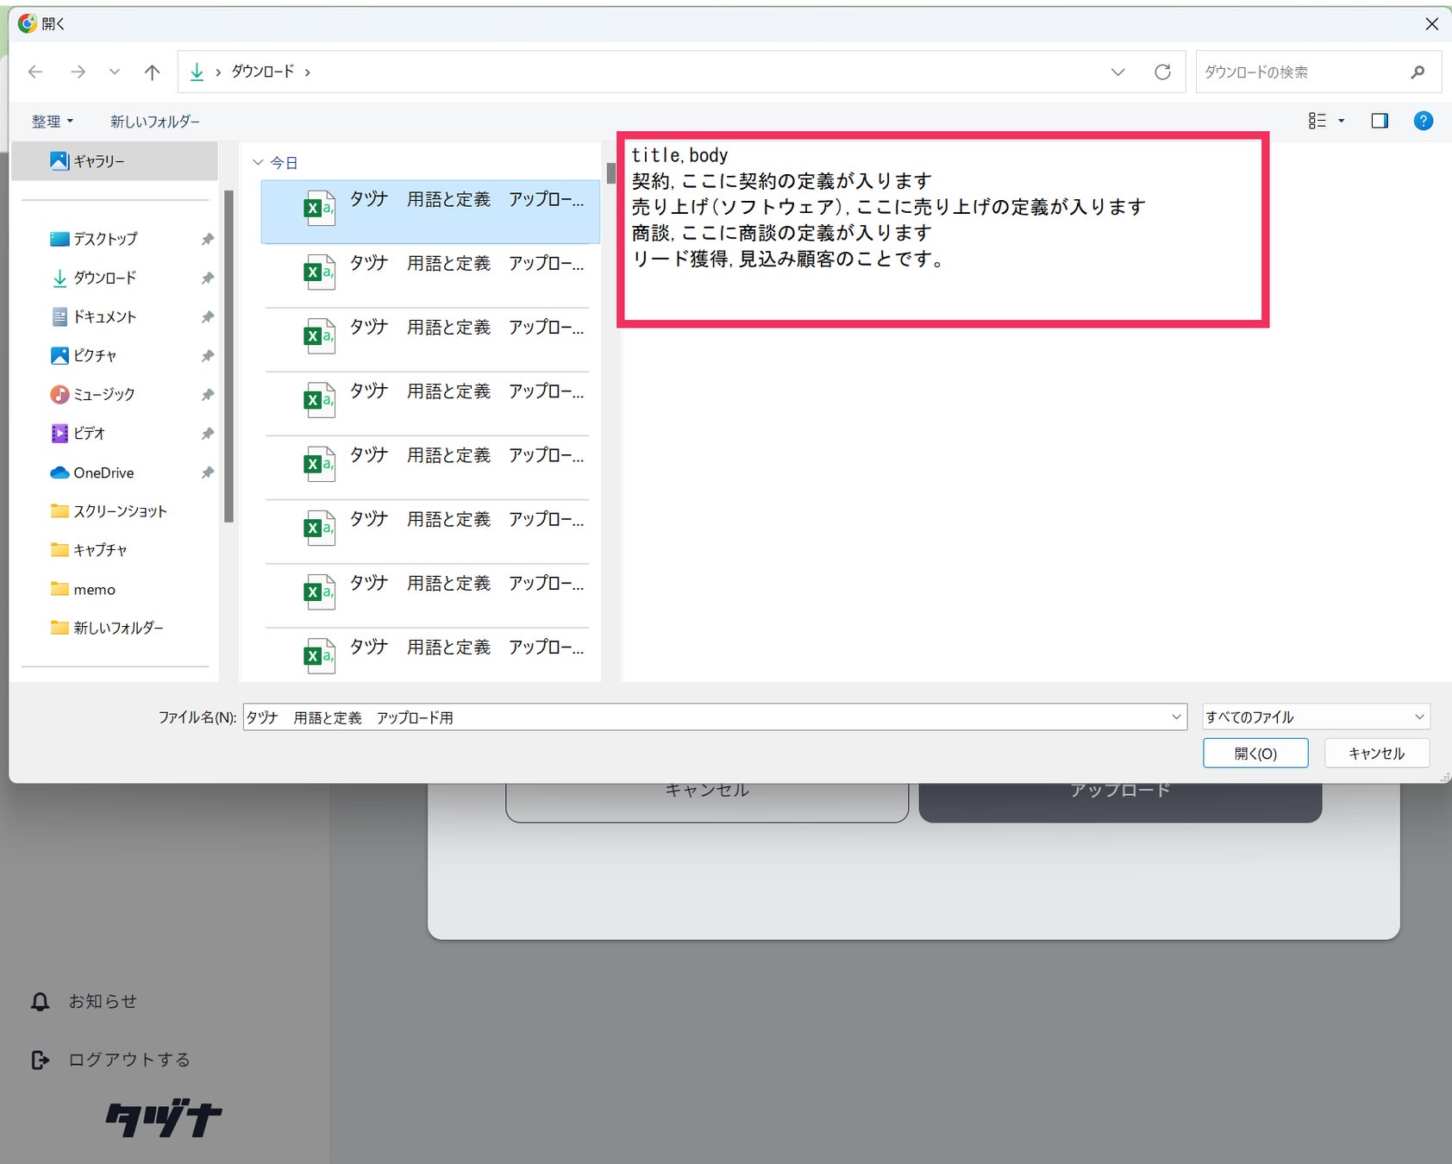
Task: Open the view options dropdown arrow
Action: coord(1341,121)
